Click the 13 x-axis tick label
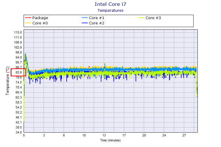 [x=104, y=135]
